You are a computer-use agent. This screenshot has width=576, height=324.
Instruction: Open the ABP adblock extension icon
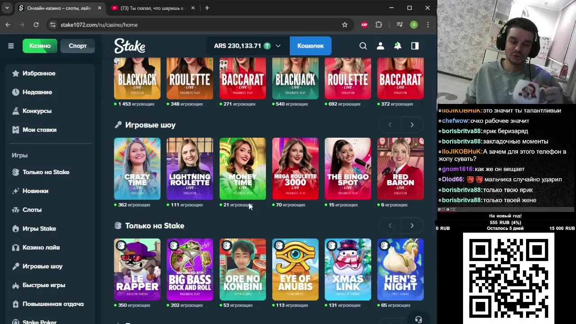364,25
